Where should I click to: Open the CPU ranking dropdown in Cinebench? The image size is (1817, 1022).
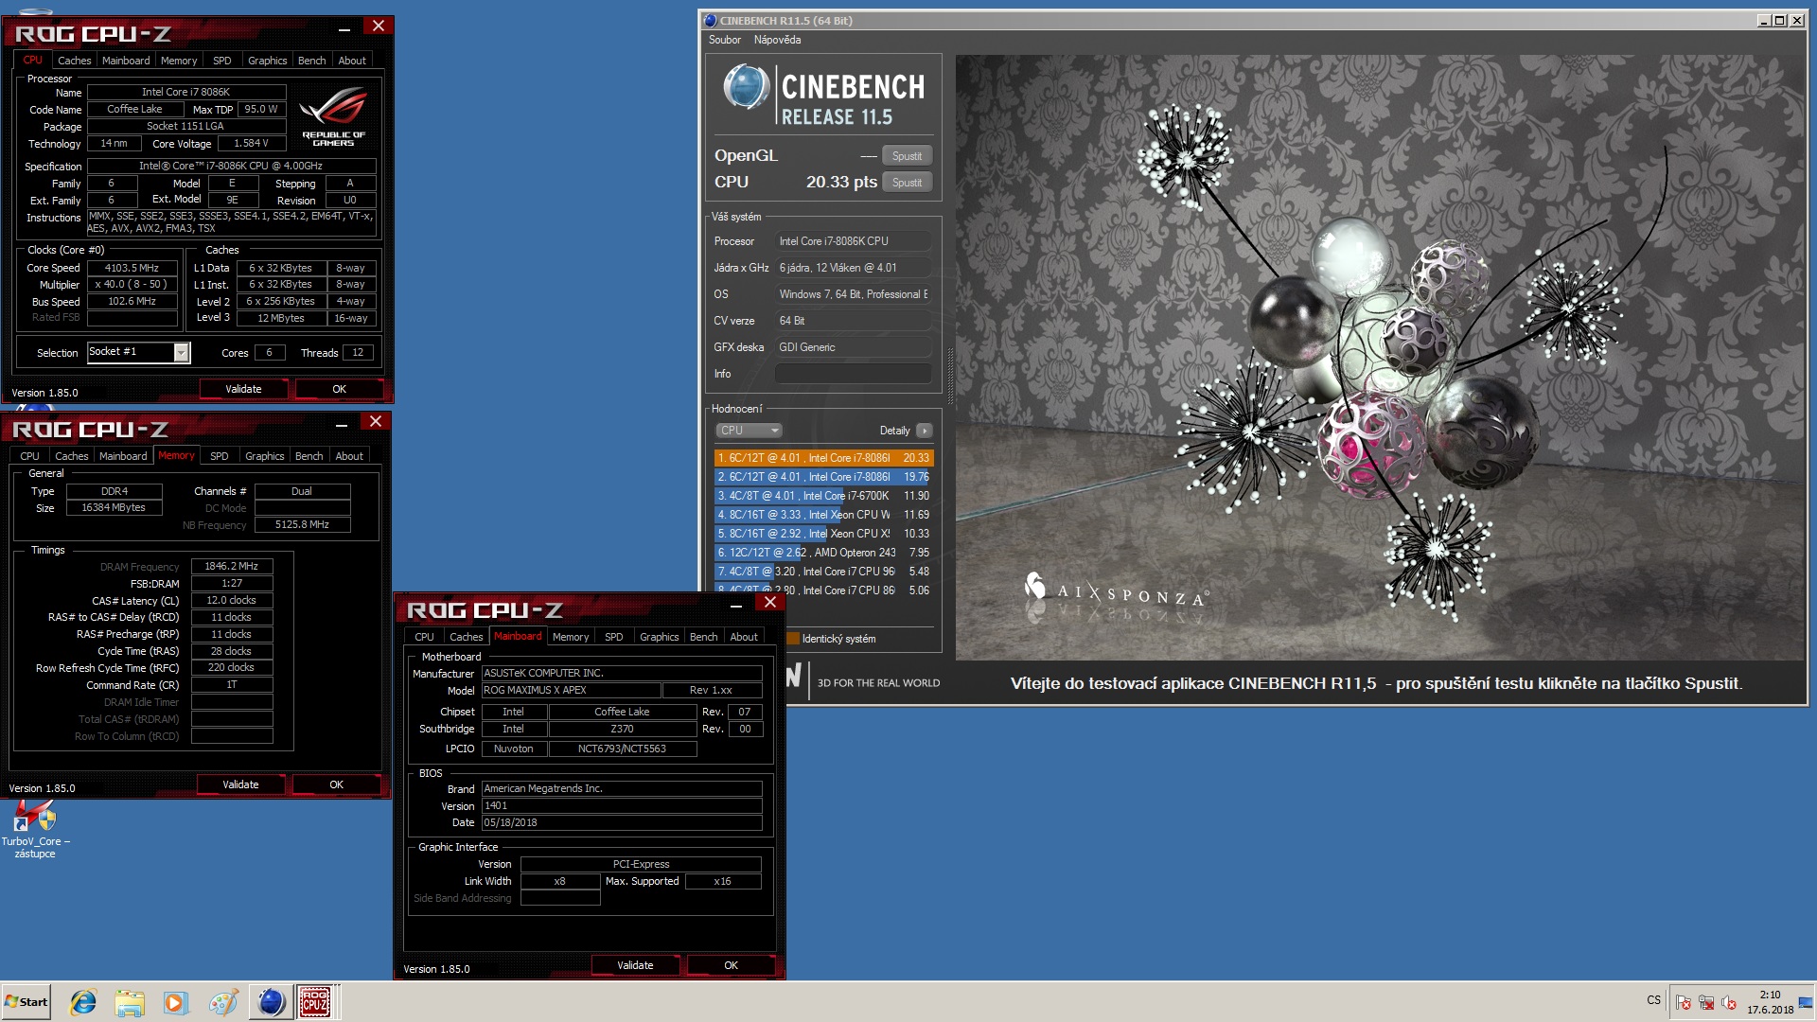tap(748, 431)
